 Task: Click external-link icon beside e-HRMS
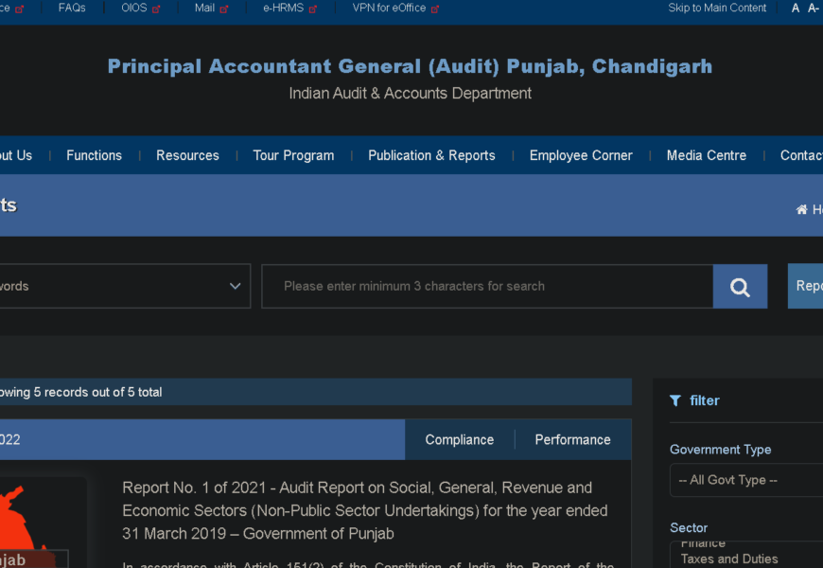tap(313, 9)
